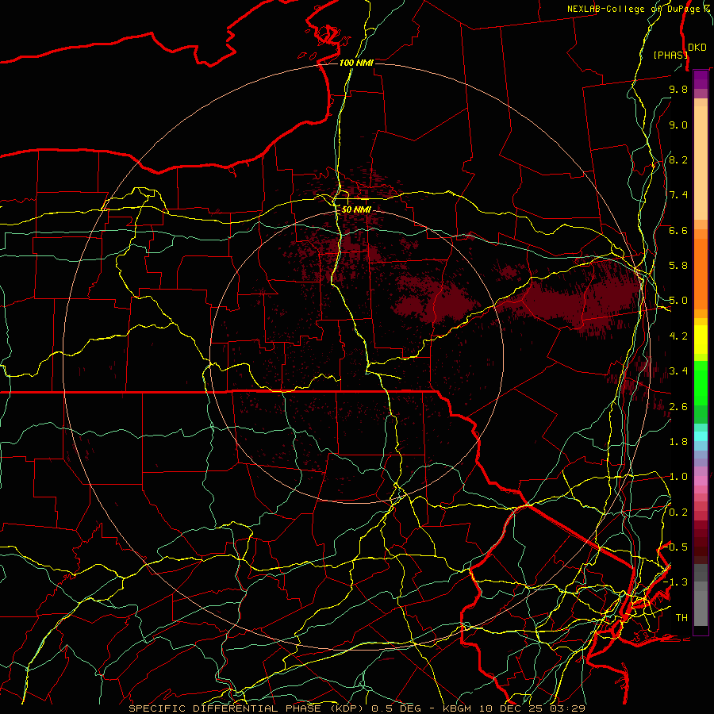Click the 1.8 value on the color scale
714x714 pixels.
[678, 442]
